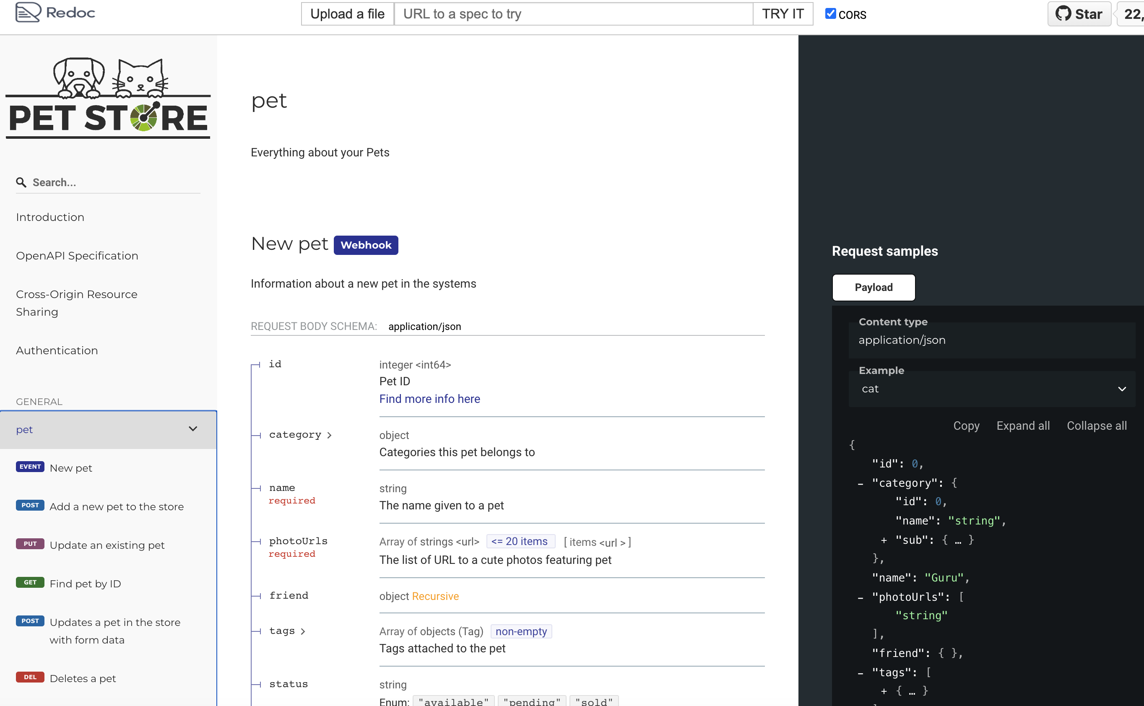Expand the "sub" node in JSON sample
Image resolution: width=1144 pixels, height=706 pixels.
884,540
